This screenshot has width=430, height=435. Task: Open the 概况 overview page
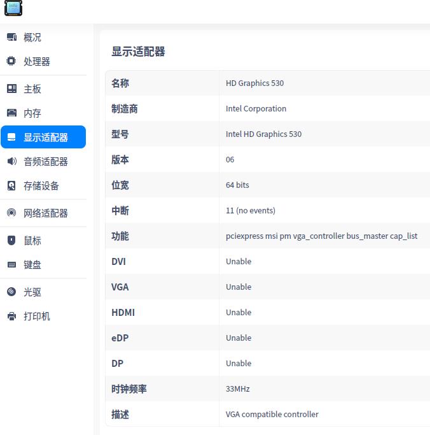[43, 37]
